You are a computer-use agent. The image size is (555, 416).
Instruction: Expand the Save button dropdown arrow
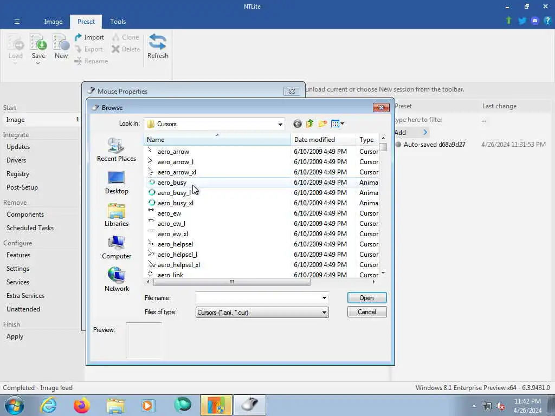click(x=38, y=63)
